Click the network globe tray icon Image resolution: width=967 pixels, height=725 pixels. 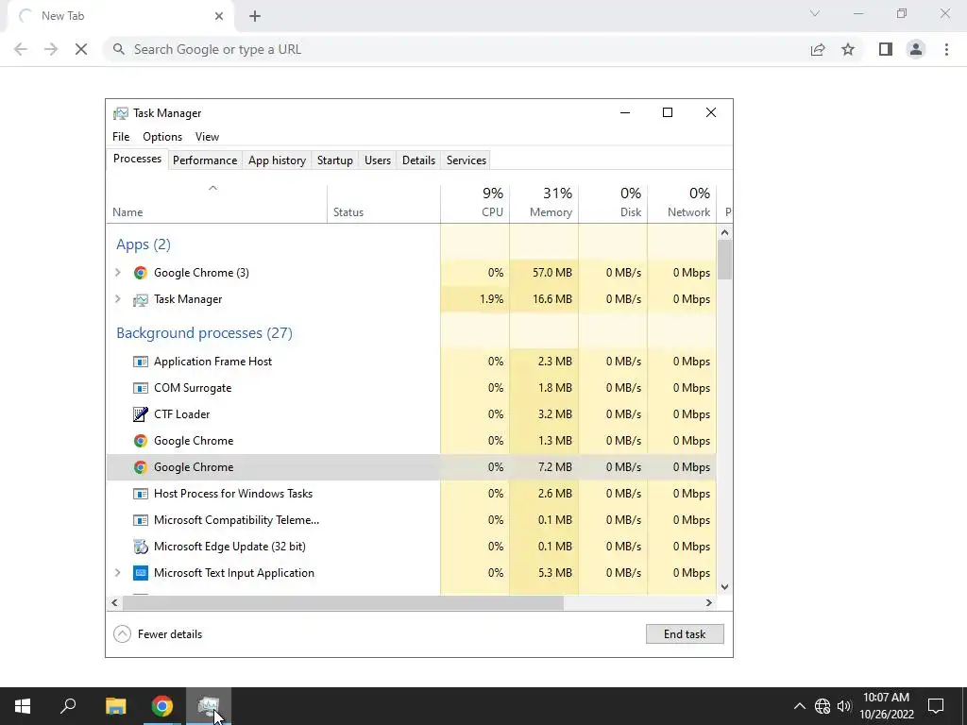(x=823, y=706)
